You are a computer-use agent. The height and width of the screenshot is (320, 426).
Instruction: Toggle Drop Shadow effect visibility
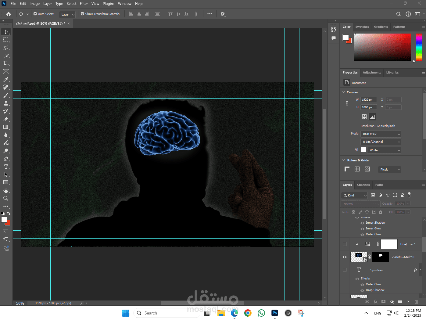coord(362,290)
